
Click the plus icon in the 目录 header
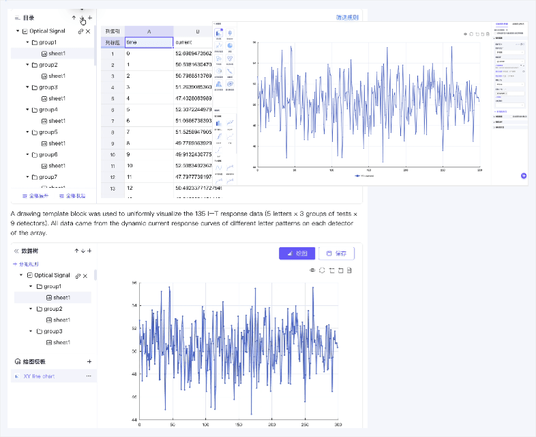click(x=90, y=18)
